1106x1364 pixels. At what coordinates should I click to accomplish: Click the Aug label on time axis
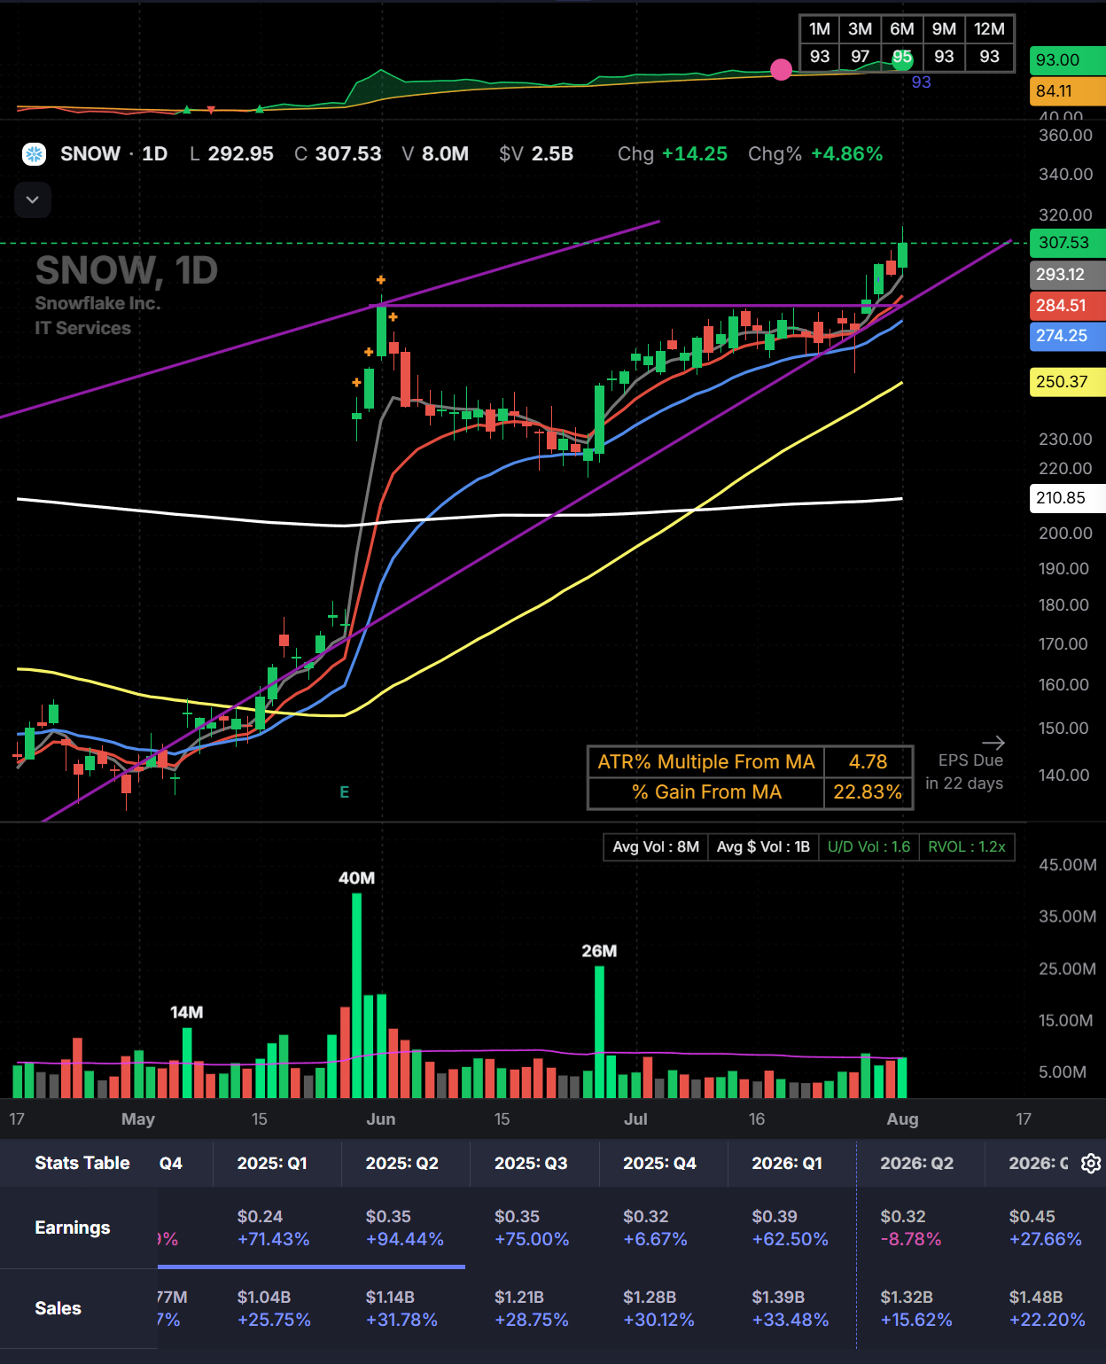pyautogui.click(x=902, y=1119)
